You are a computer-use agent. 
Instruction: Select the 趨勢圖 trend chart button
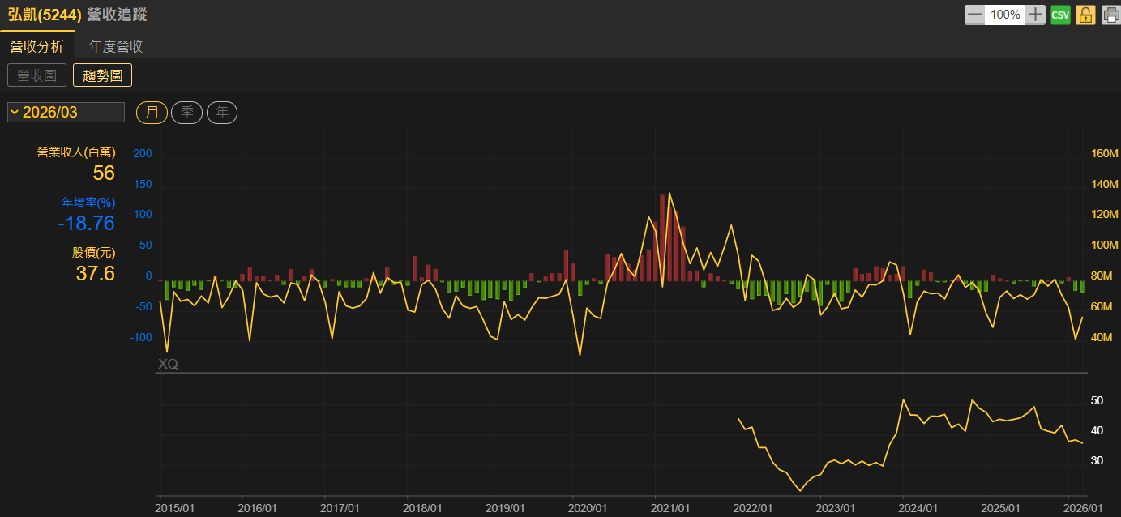pyautogui.click(x=102, y=75)
